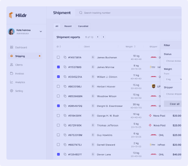Viewport: 188px width, 166px height.
Task: Switch to the Recent tab
Action: [68, 26]
